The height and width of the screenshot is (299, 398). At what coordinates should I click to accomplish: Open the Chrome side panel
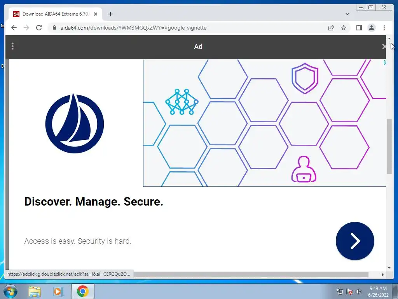(359, 28)
